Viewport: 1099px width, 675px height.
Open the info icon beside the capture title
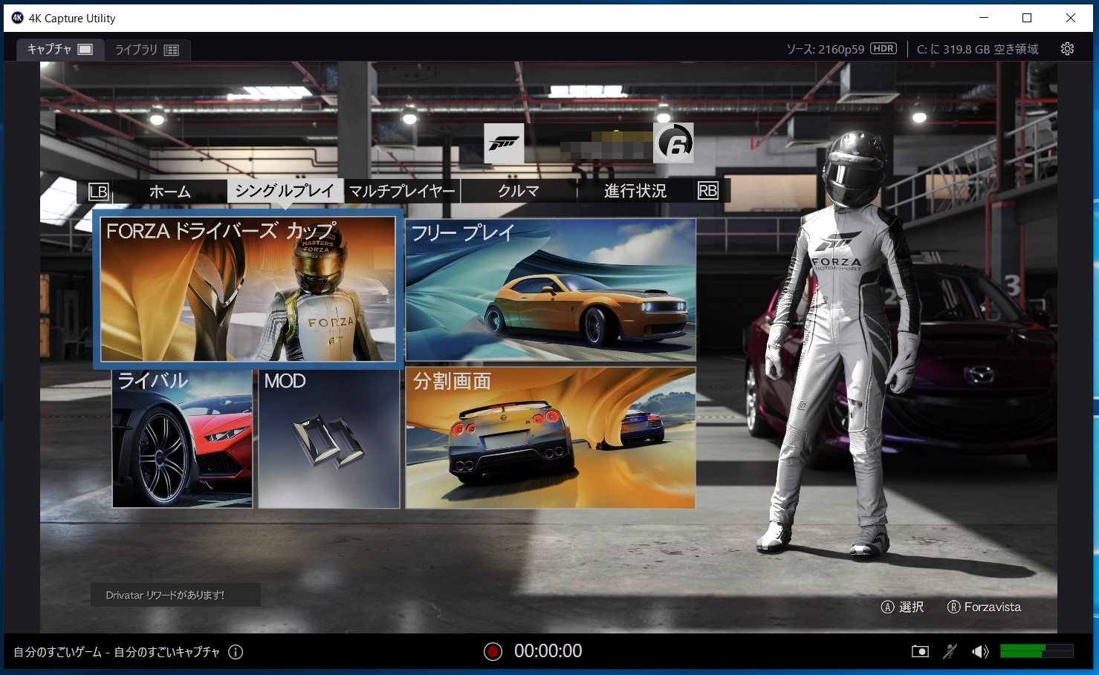click(x=236, y=652)
